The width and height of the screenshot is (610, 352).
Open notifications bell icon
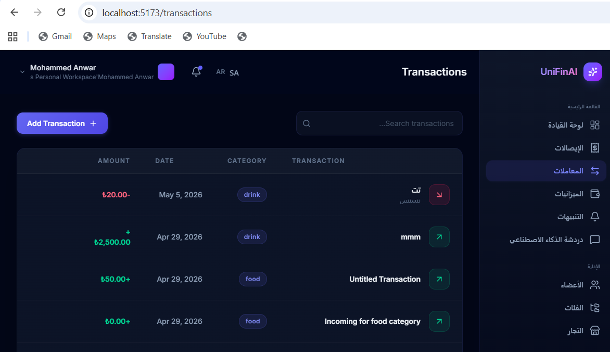click(x=196, y=72)
